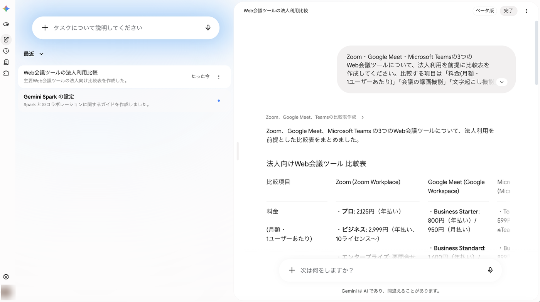Click the Zoom (Zoom Workplace) column header
Viewport: 540px width, 302px height.
[368, 182]
